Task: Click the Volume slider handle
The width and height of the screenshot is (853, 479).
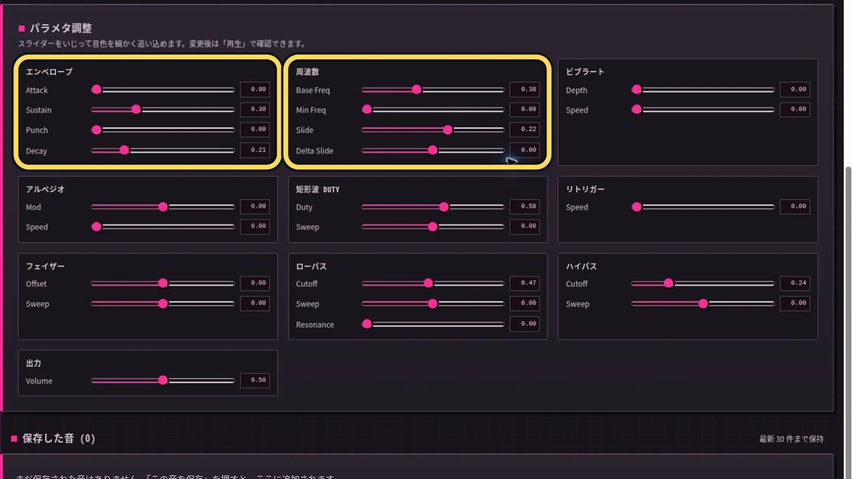Action: (163, 380)
